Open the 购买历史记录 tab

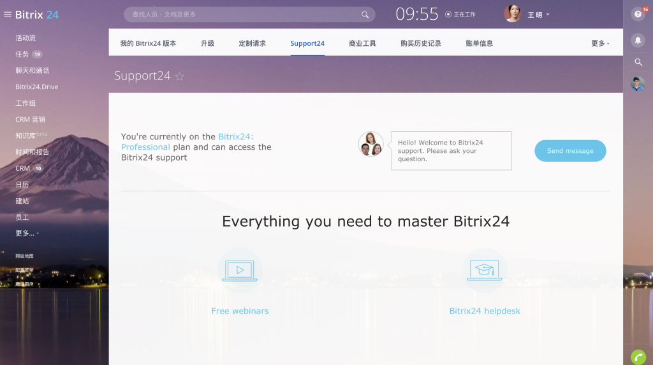click(421, 43)
